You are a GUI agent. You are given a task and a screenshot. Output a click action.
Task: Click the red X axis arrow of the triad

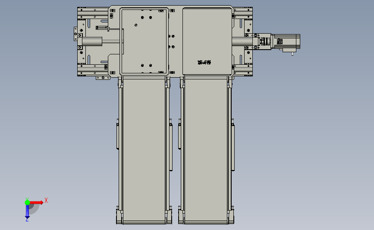coord(37,202)
